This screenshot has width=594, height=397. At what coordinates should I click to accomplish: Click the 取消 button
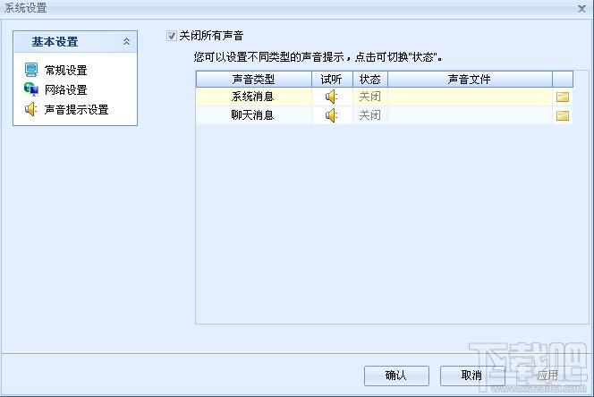pos(472,376)
